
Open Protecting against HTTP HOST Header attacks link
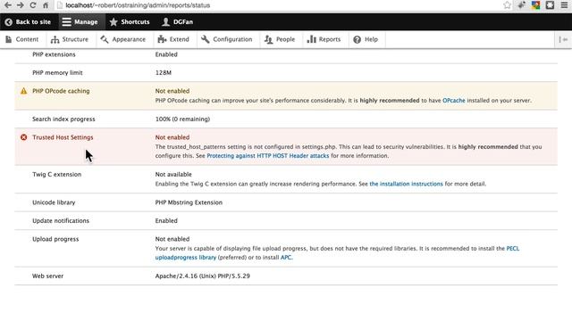pyautogui.click(x=268, y=156)
